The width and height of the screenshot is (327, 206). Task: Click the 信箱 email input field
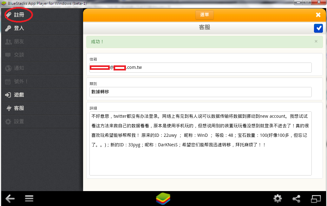(200, 68)
